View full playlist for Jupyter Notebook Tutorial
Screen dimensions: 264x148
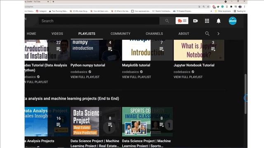click(x=188, y=77)
